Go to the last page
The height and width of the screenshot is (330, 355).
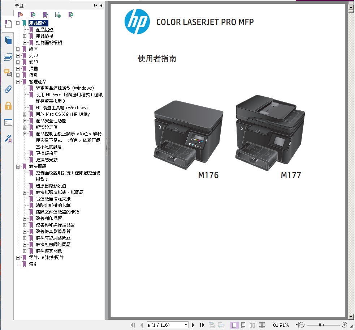[x=202, y=325]
